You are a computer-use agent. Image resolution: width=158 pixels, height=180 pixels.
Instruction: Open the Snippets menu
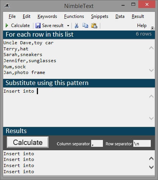pyautogui.click(x=100, y=16)
